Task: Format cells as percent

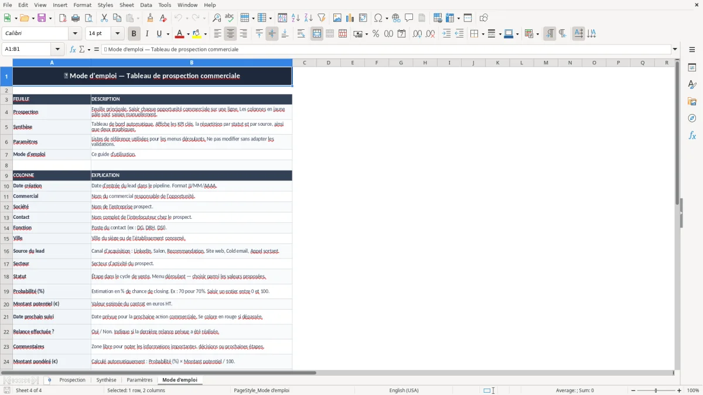Action: tap(376, 34)
